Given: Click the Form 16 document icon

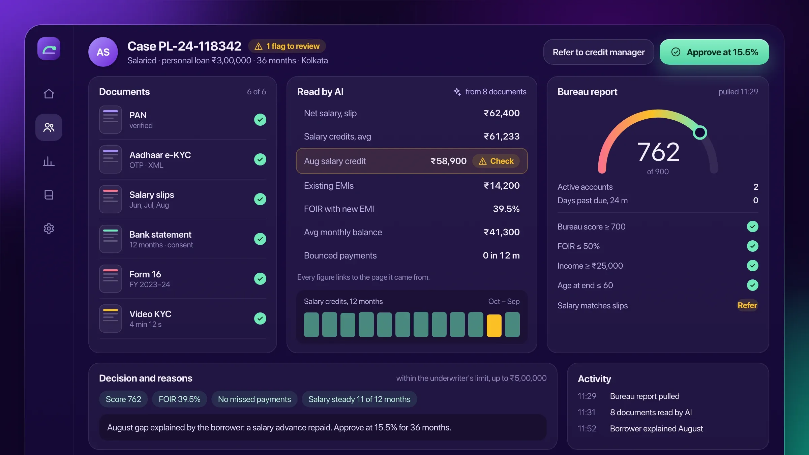Looking at the screenshot, I should 111,279.
